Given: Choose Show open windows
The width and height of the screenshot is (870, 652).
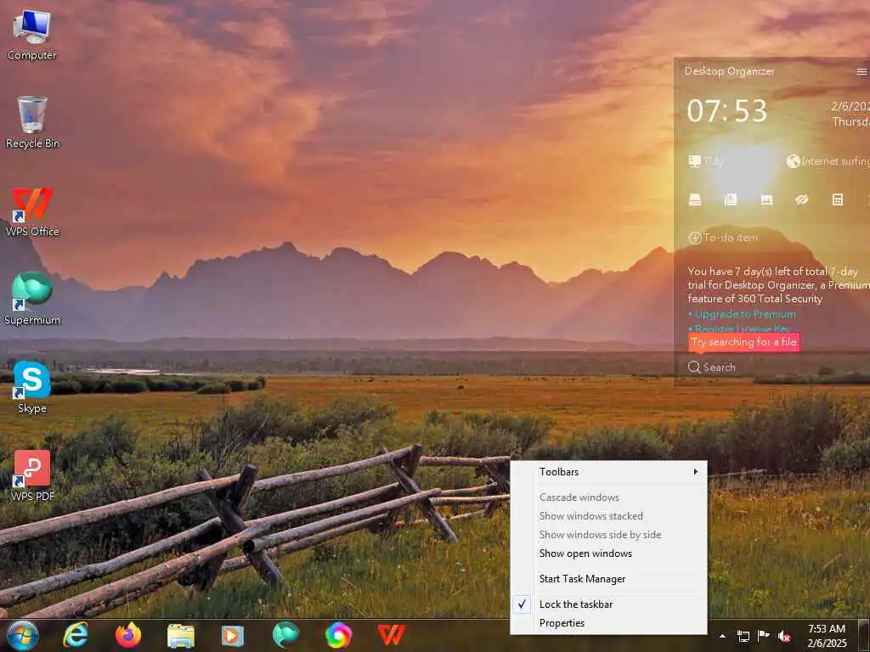Looking at the screenshot, I should [x=608, y=554].
